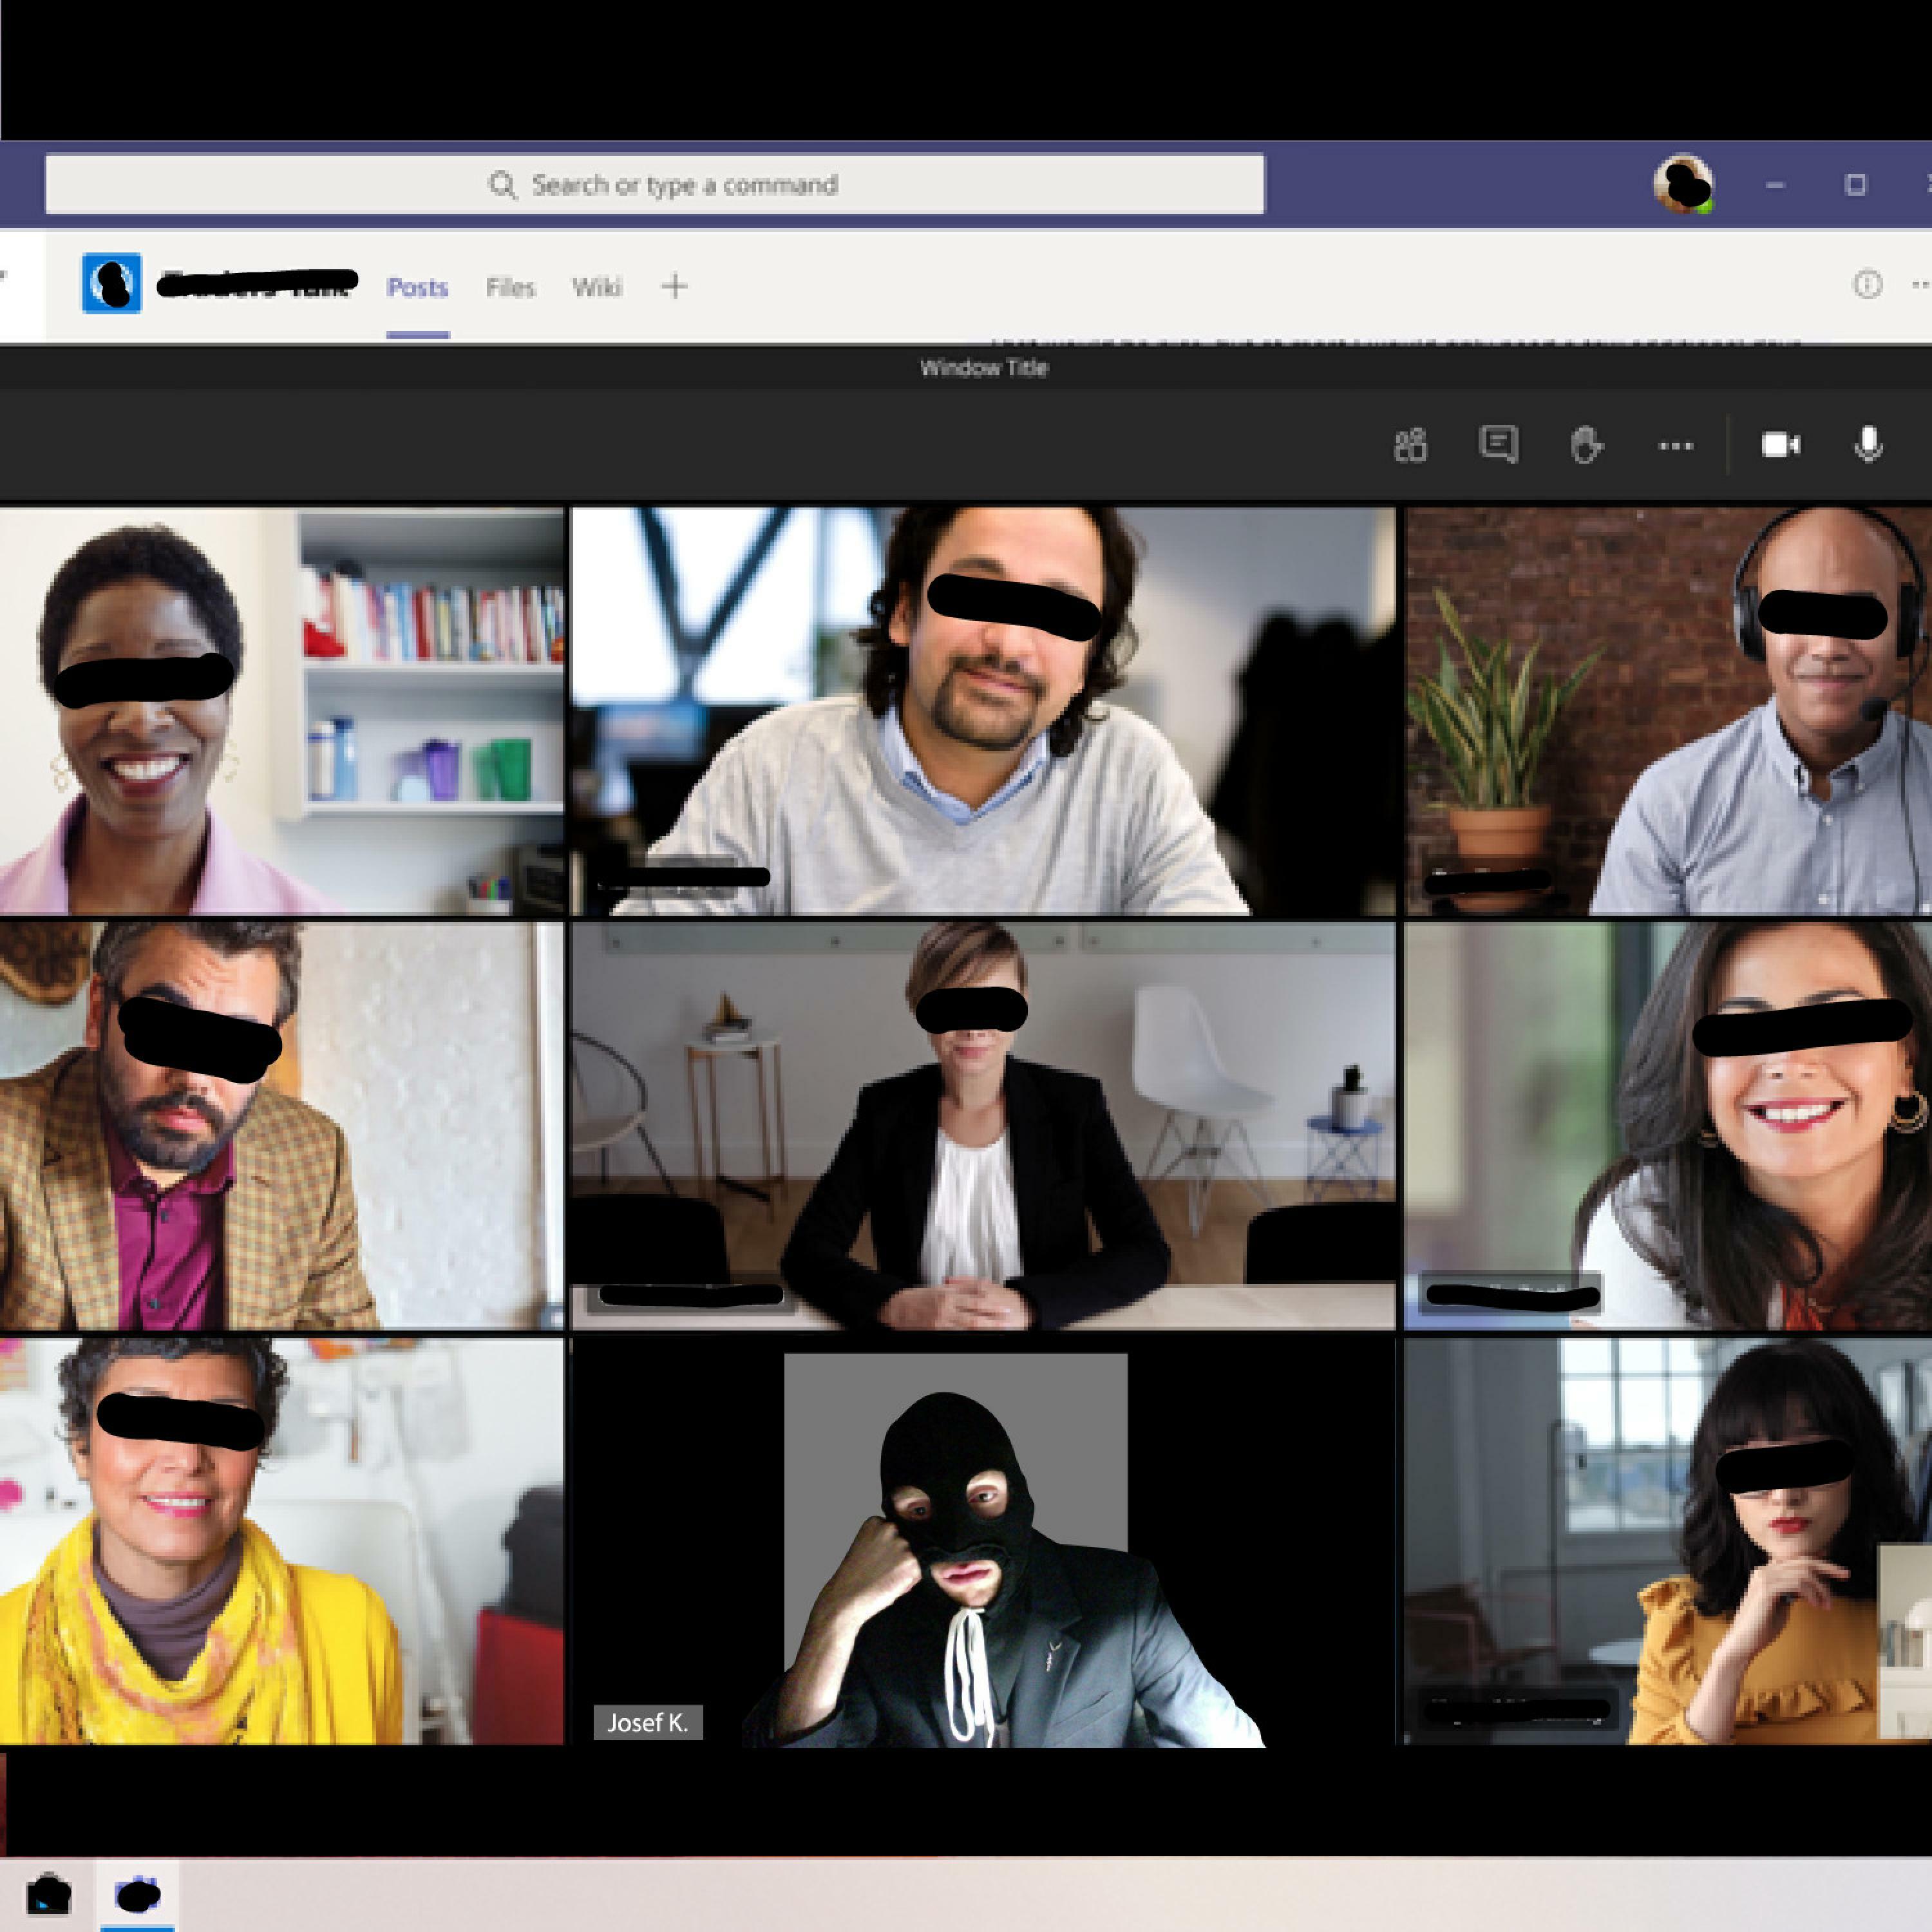Toggle the camera on or off
Viewport: 1932px width, 1932px height.
1780,444
